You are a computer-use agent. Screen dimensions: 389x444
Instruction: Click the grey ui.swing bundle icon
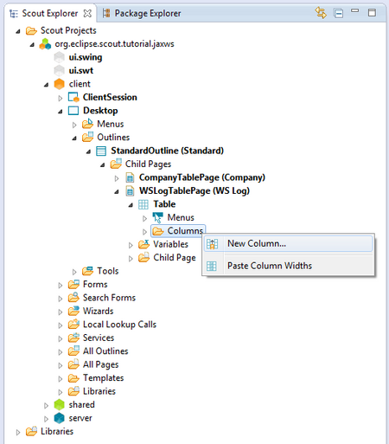pos(59,57)
